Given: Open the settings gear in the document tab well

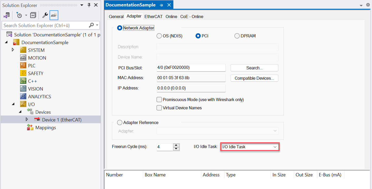Looking at the screenshot, I should click(x=368, y=5).
